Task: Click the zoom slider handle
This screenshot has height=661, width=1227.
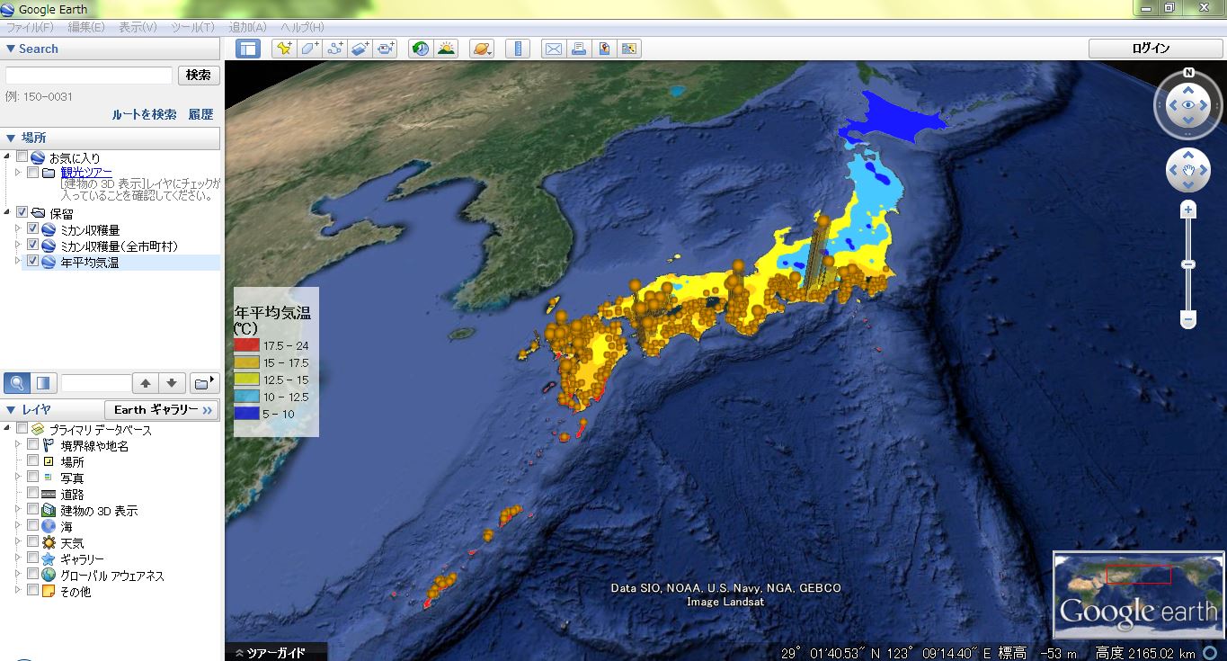Action: (1188, 264)
